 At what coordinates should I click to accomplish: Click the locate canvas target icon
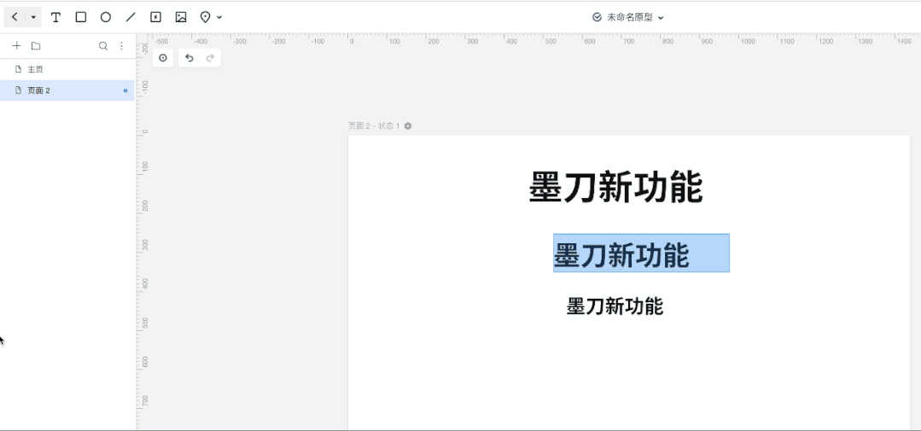[x=163, y=57]
